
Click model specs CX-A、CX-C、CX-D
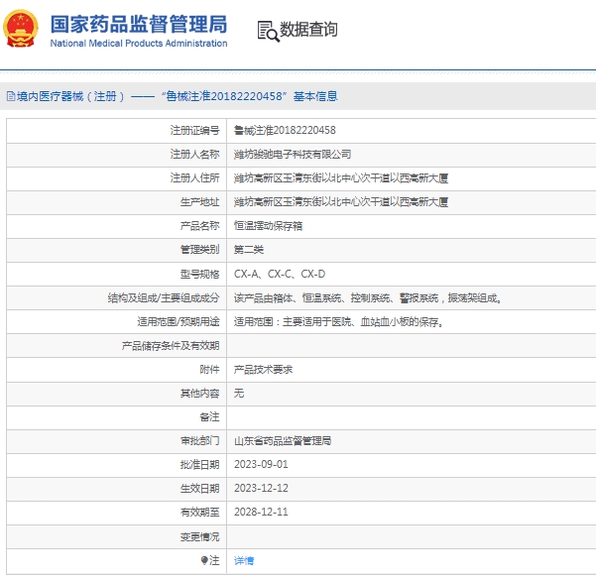pyautogui.click(x=280, y=274)
